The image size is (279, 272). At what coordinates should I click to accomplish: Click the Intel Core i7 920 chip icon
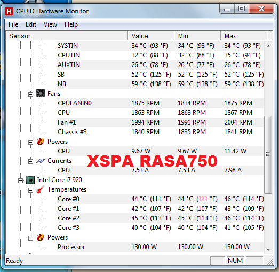30,180
